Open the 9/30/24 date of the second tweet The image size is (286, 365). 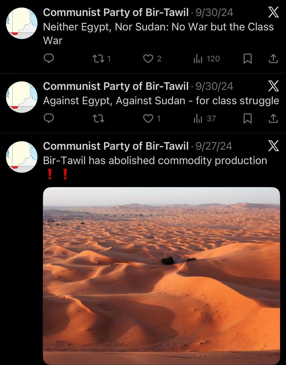coord(214,86)
